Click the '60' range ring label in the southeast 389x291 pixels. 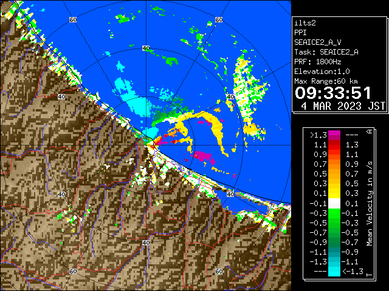pos(219,271)
